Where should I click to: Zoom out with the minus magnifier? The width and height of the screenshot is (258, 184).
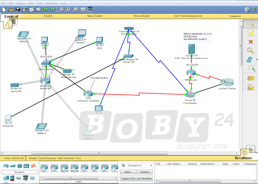pyautogui.click(x=75, y=10)
